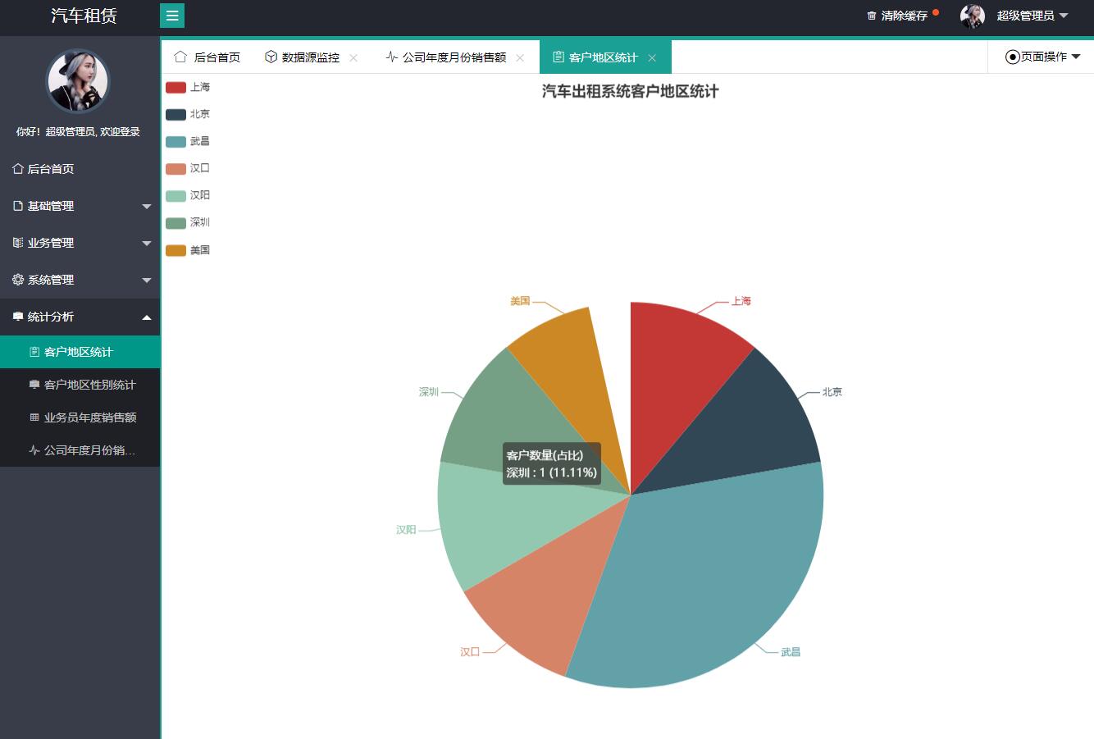
Task: Click the icon on 客户地区统计 tab
Action: (x=558, y=57)
